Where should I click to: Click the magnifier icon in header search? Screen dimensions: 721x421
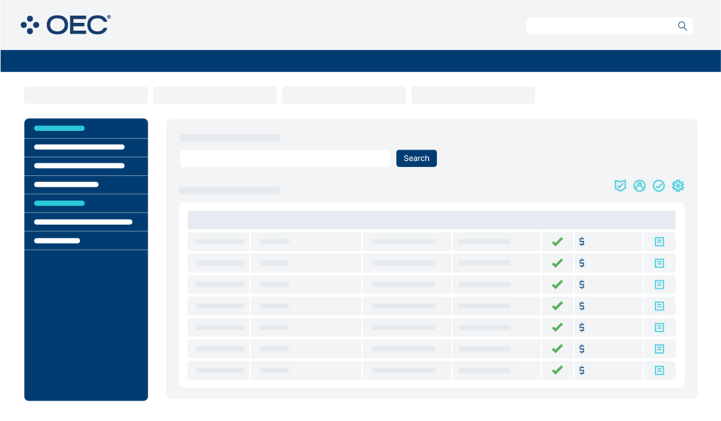click(x=682, y=26)
